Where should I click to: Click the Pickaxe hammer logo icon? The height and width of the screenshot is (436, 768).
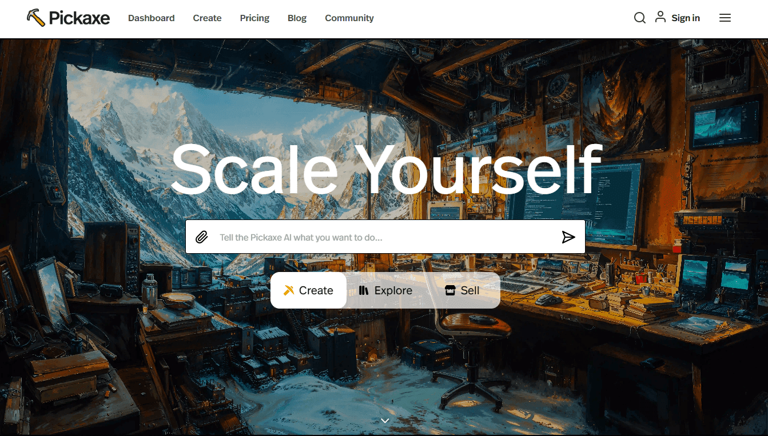(35, 17)
